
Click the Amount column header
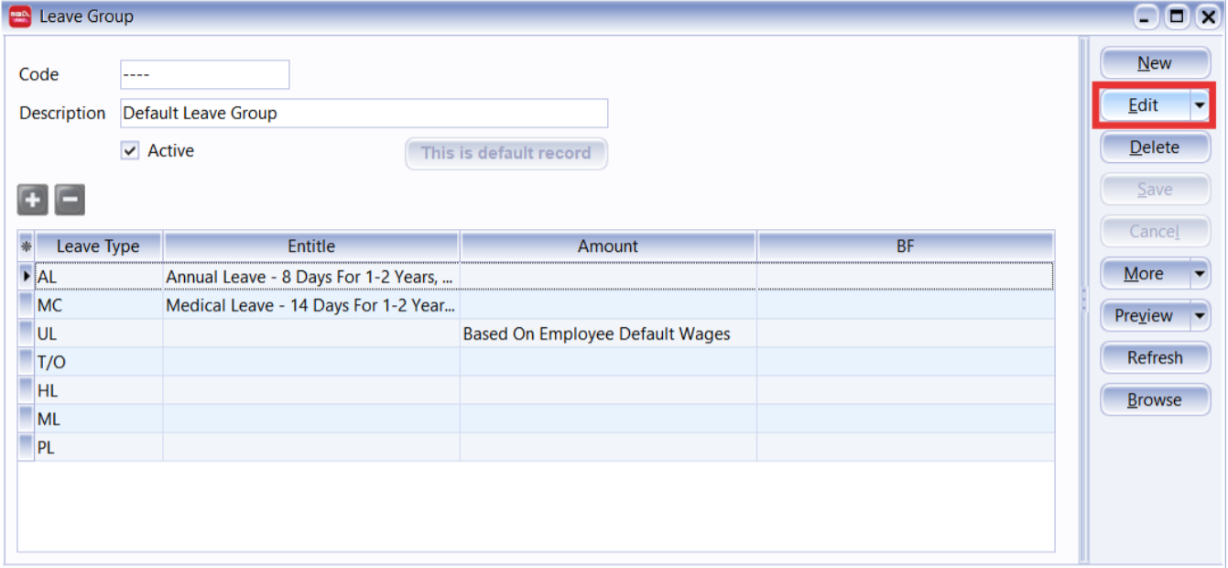608,246
